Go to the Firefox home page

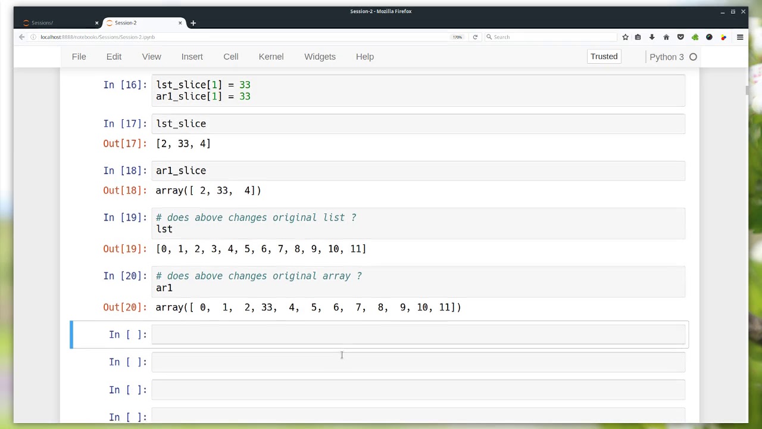pos(666,37)
